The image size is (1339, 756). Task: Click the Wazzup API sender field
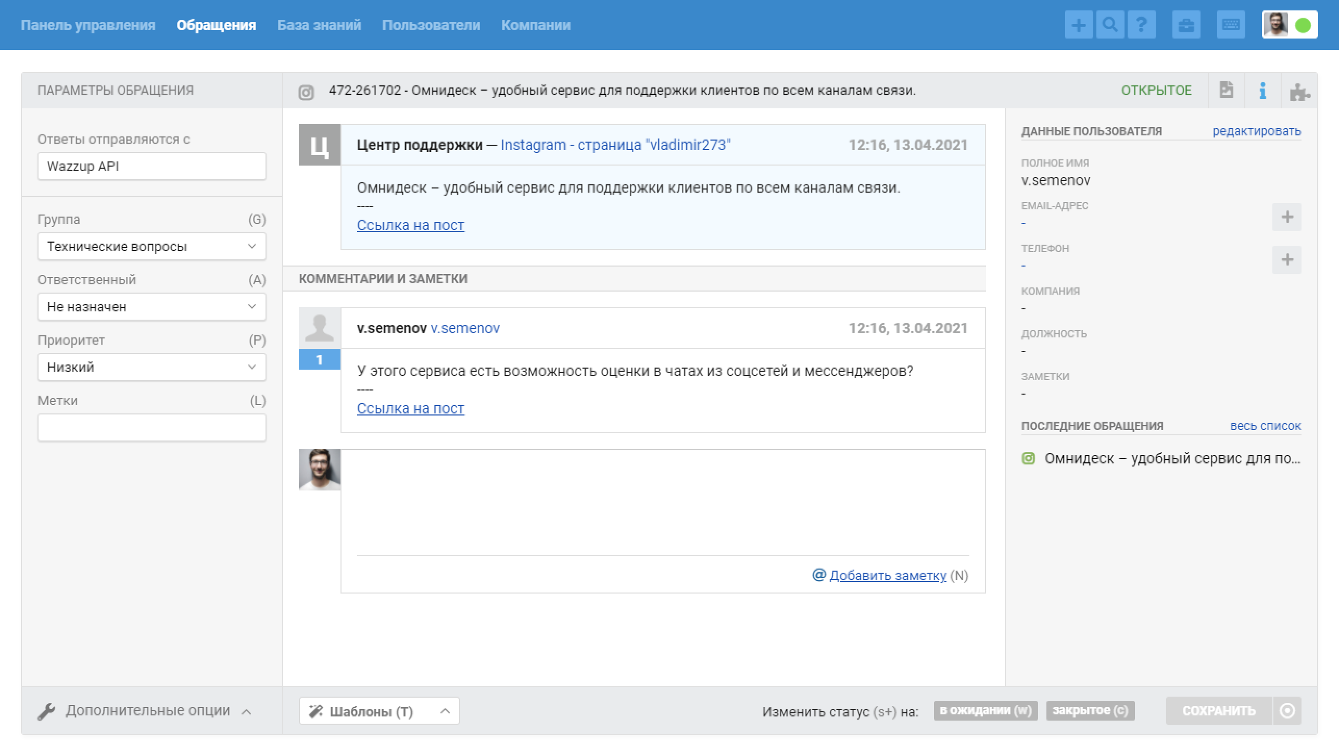coord(152,166)
